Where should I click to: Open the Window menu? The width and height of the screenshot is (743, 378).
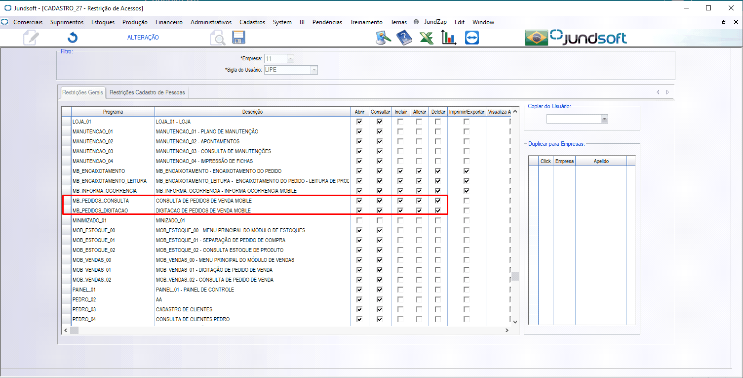coord(483,22)
